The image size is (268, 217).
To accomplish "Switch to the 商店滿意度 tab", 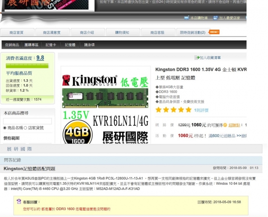I will click(x=52, y=32).
